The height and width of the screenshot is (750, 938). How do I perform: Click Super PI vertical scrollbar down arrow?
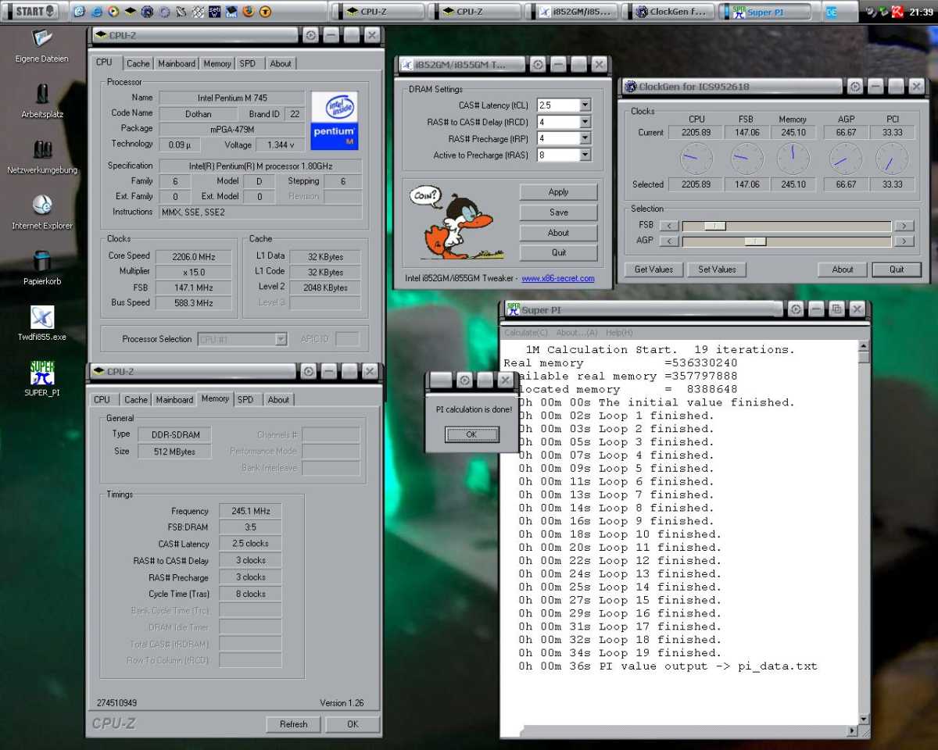pos(863,719)
